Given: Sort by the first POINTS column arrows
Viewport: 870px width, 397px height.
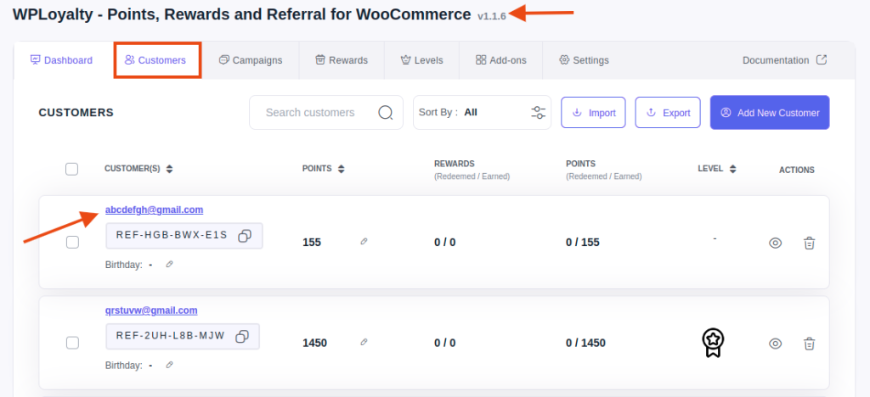Looking at the screenshot, I should click(x=342, y=169).
